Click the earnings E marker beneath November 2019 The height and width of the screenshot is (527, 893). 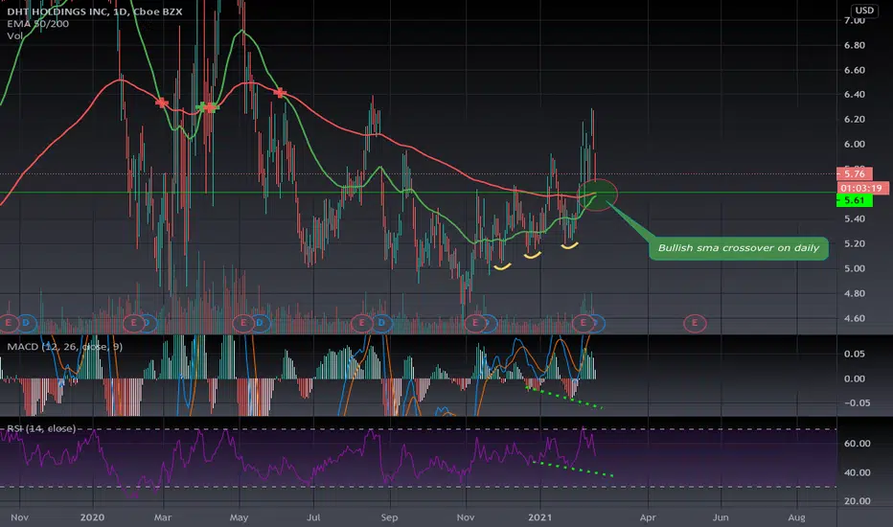click(8, 323)
